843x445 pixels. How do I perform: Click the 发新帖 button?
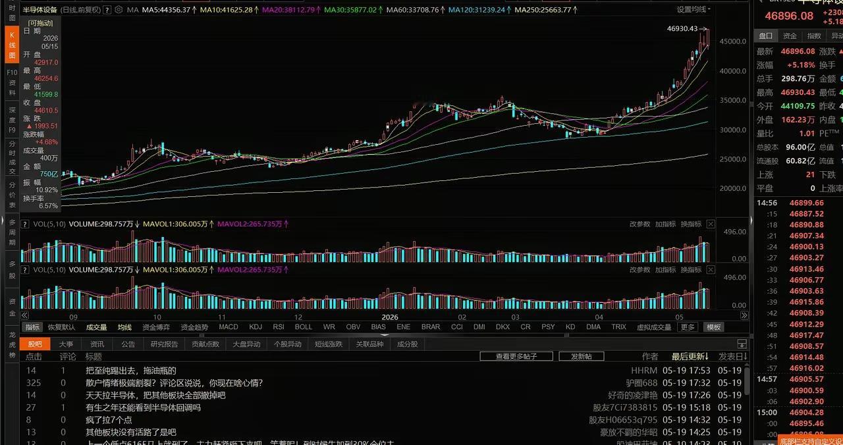pos(582,356)
